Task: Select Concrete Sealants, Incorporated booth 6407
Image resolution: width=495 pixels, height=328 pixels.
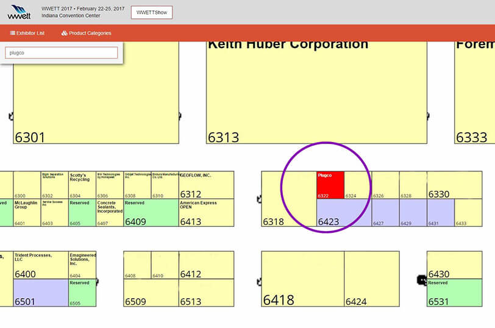Action: pyautogui.click(x=110, y=212)
